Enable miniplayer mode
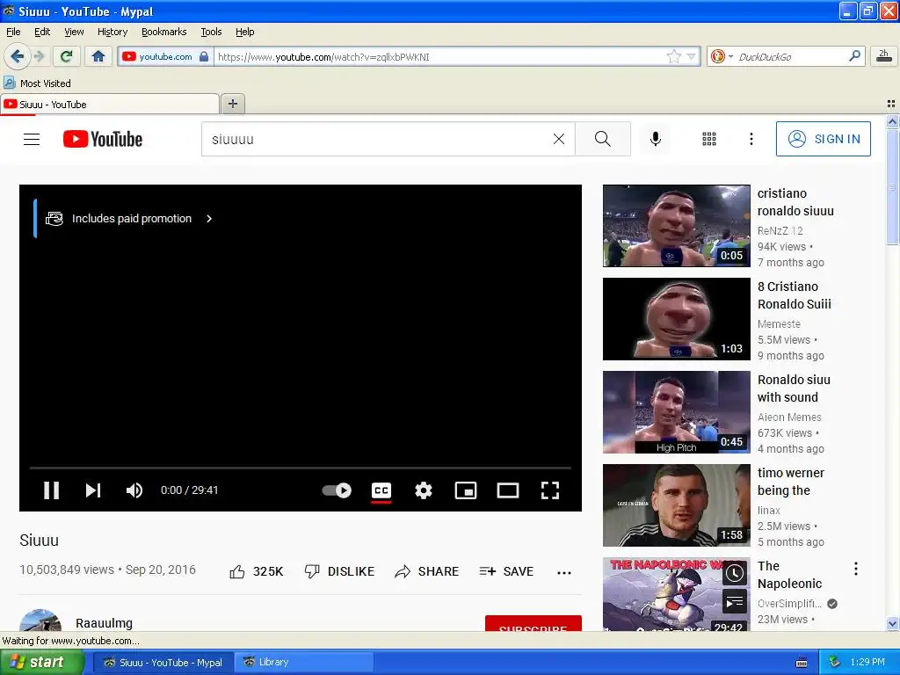900x675 pixels. 466,490
